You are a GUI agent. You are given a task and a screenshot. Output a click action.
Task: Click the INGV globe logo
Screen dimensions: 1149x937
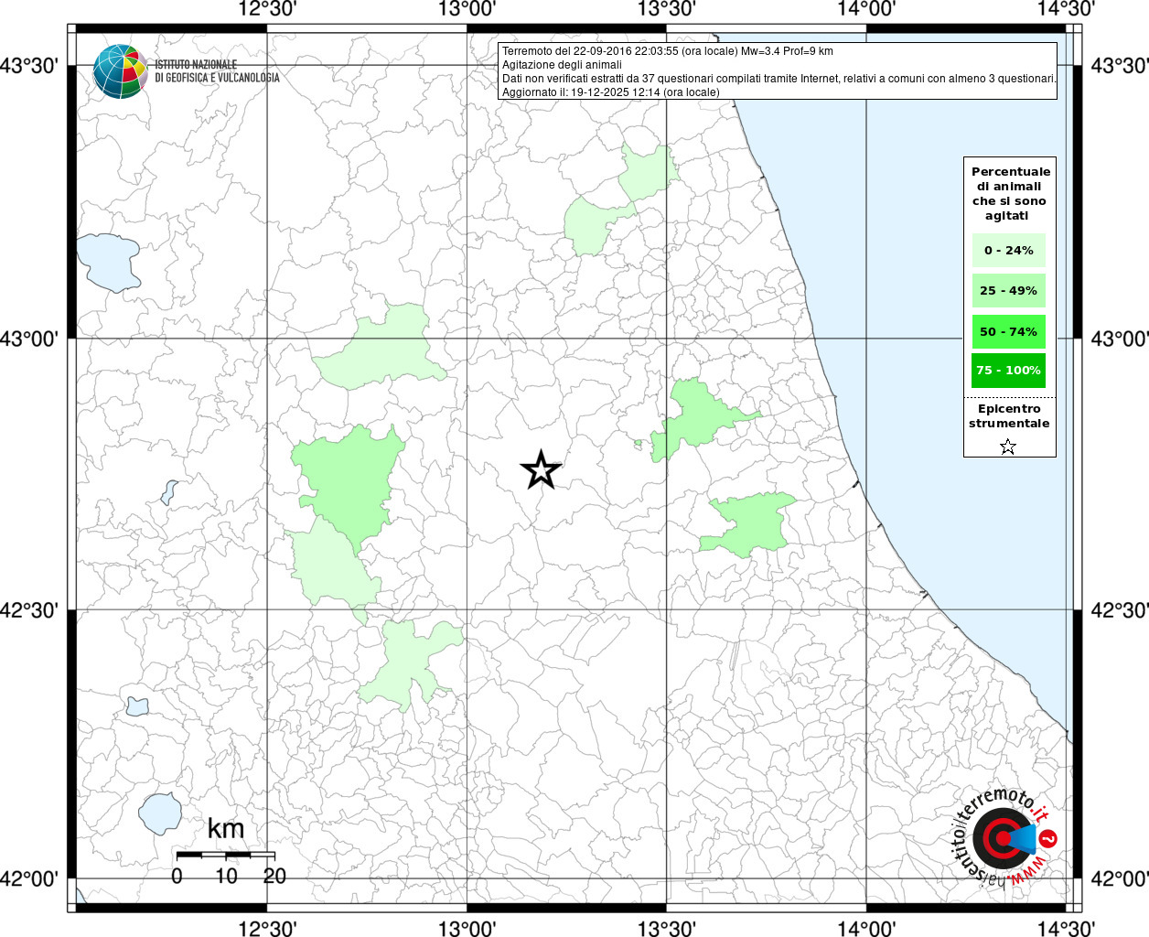tap(120, 71)
